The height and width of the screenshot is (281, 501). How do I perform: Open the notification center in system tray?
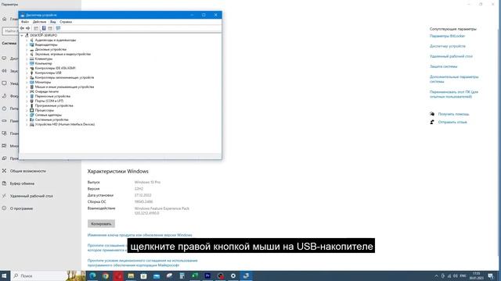click(x=491, y=276)
